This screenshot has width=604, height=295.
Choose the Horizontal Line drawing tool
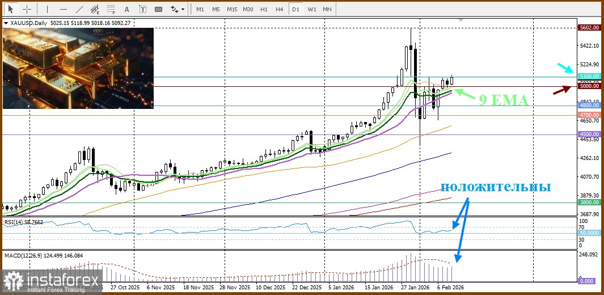(64, 9)
